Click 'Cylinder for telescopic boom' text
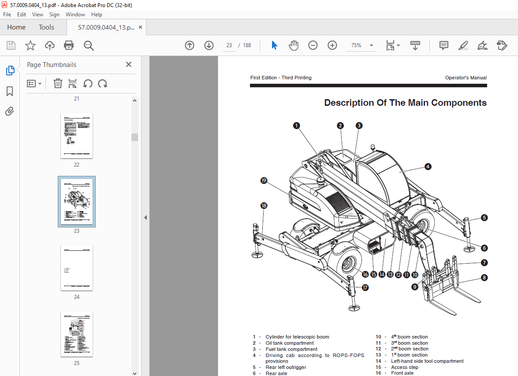Viewport: 518px width, 376px height. (297, 337)
